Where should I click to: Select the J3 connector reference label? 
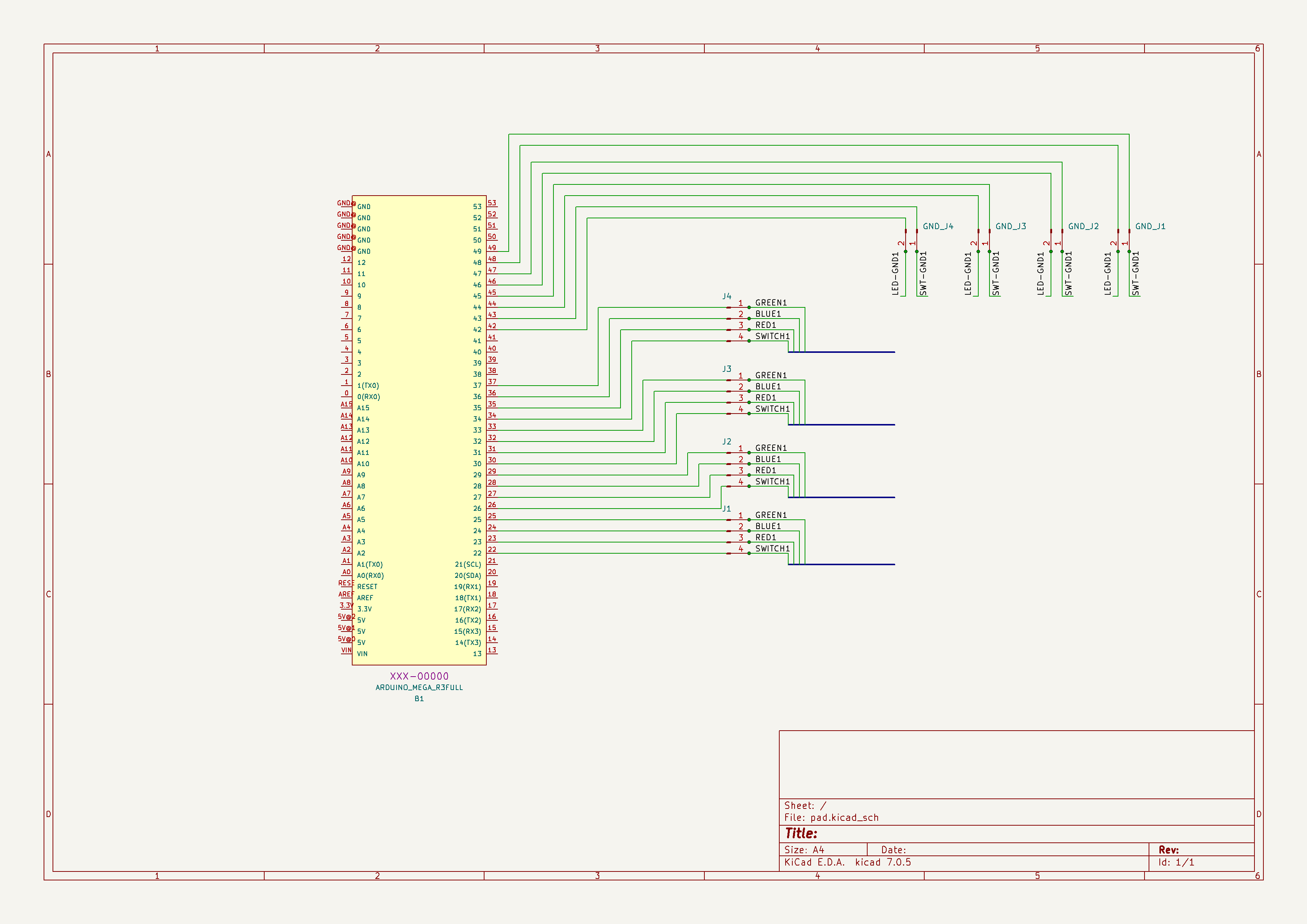point(726,369)
